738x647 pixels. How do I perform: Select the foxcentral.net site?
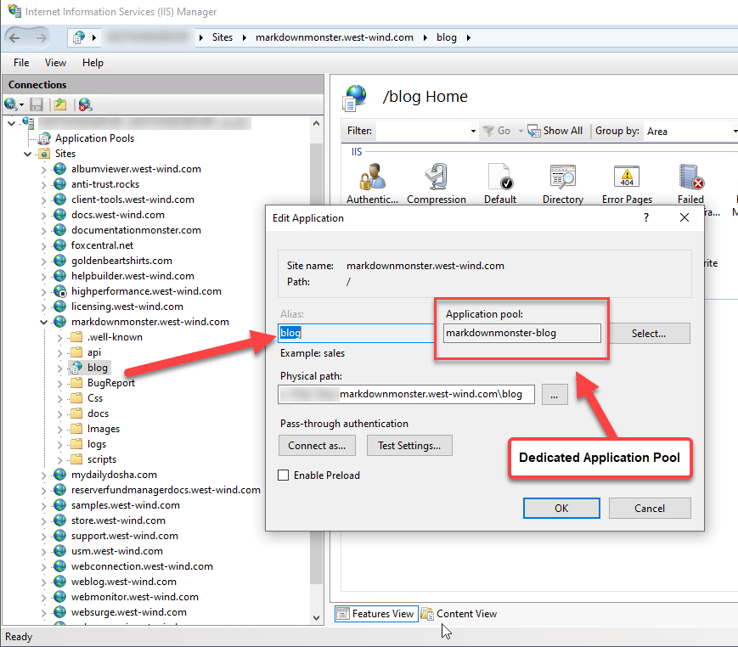tap(102, 245)
